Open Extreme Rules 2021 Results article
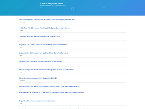Viewport: 145px width, 109px height. pyautogui.click(x=44, y=53)
